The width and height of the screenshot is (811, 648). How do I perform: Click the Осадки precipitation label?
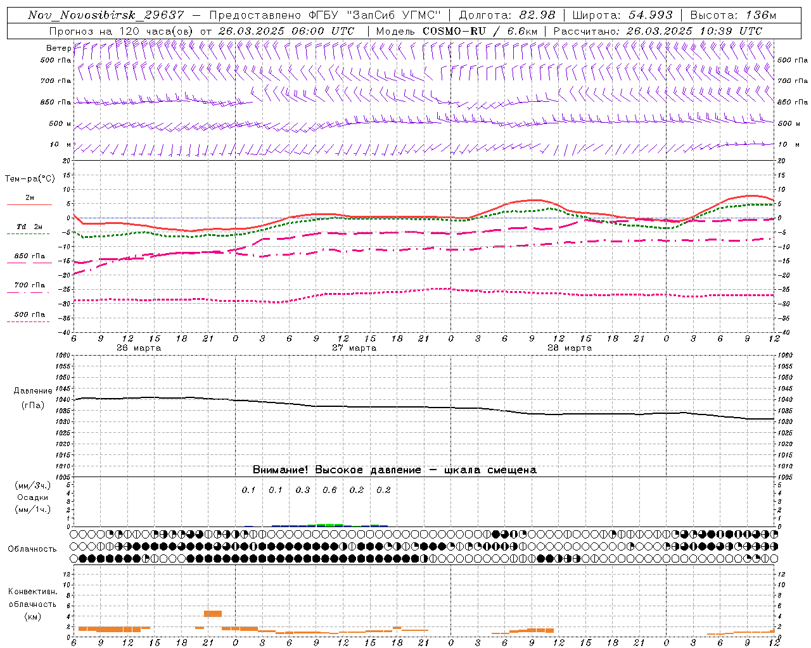[x=32, y=497]
